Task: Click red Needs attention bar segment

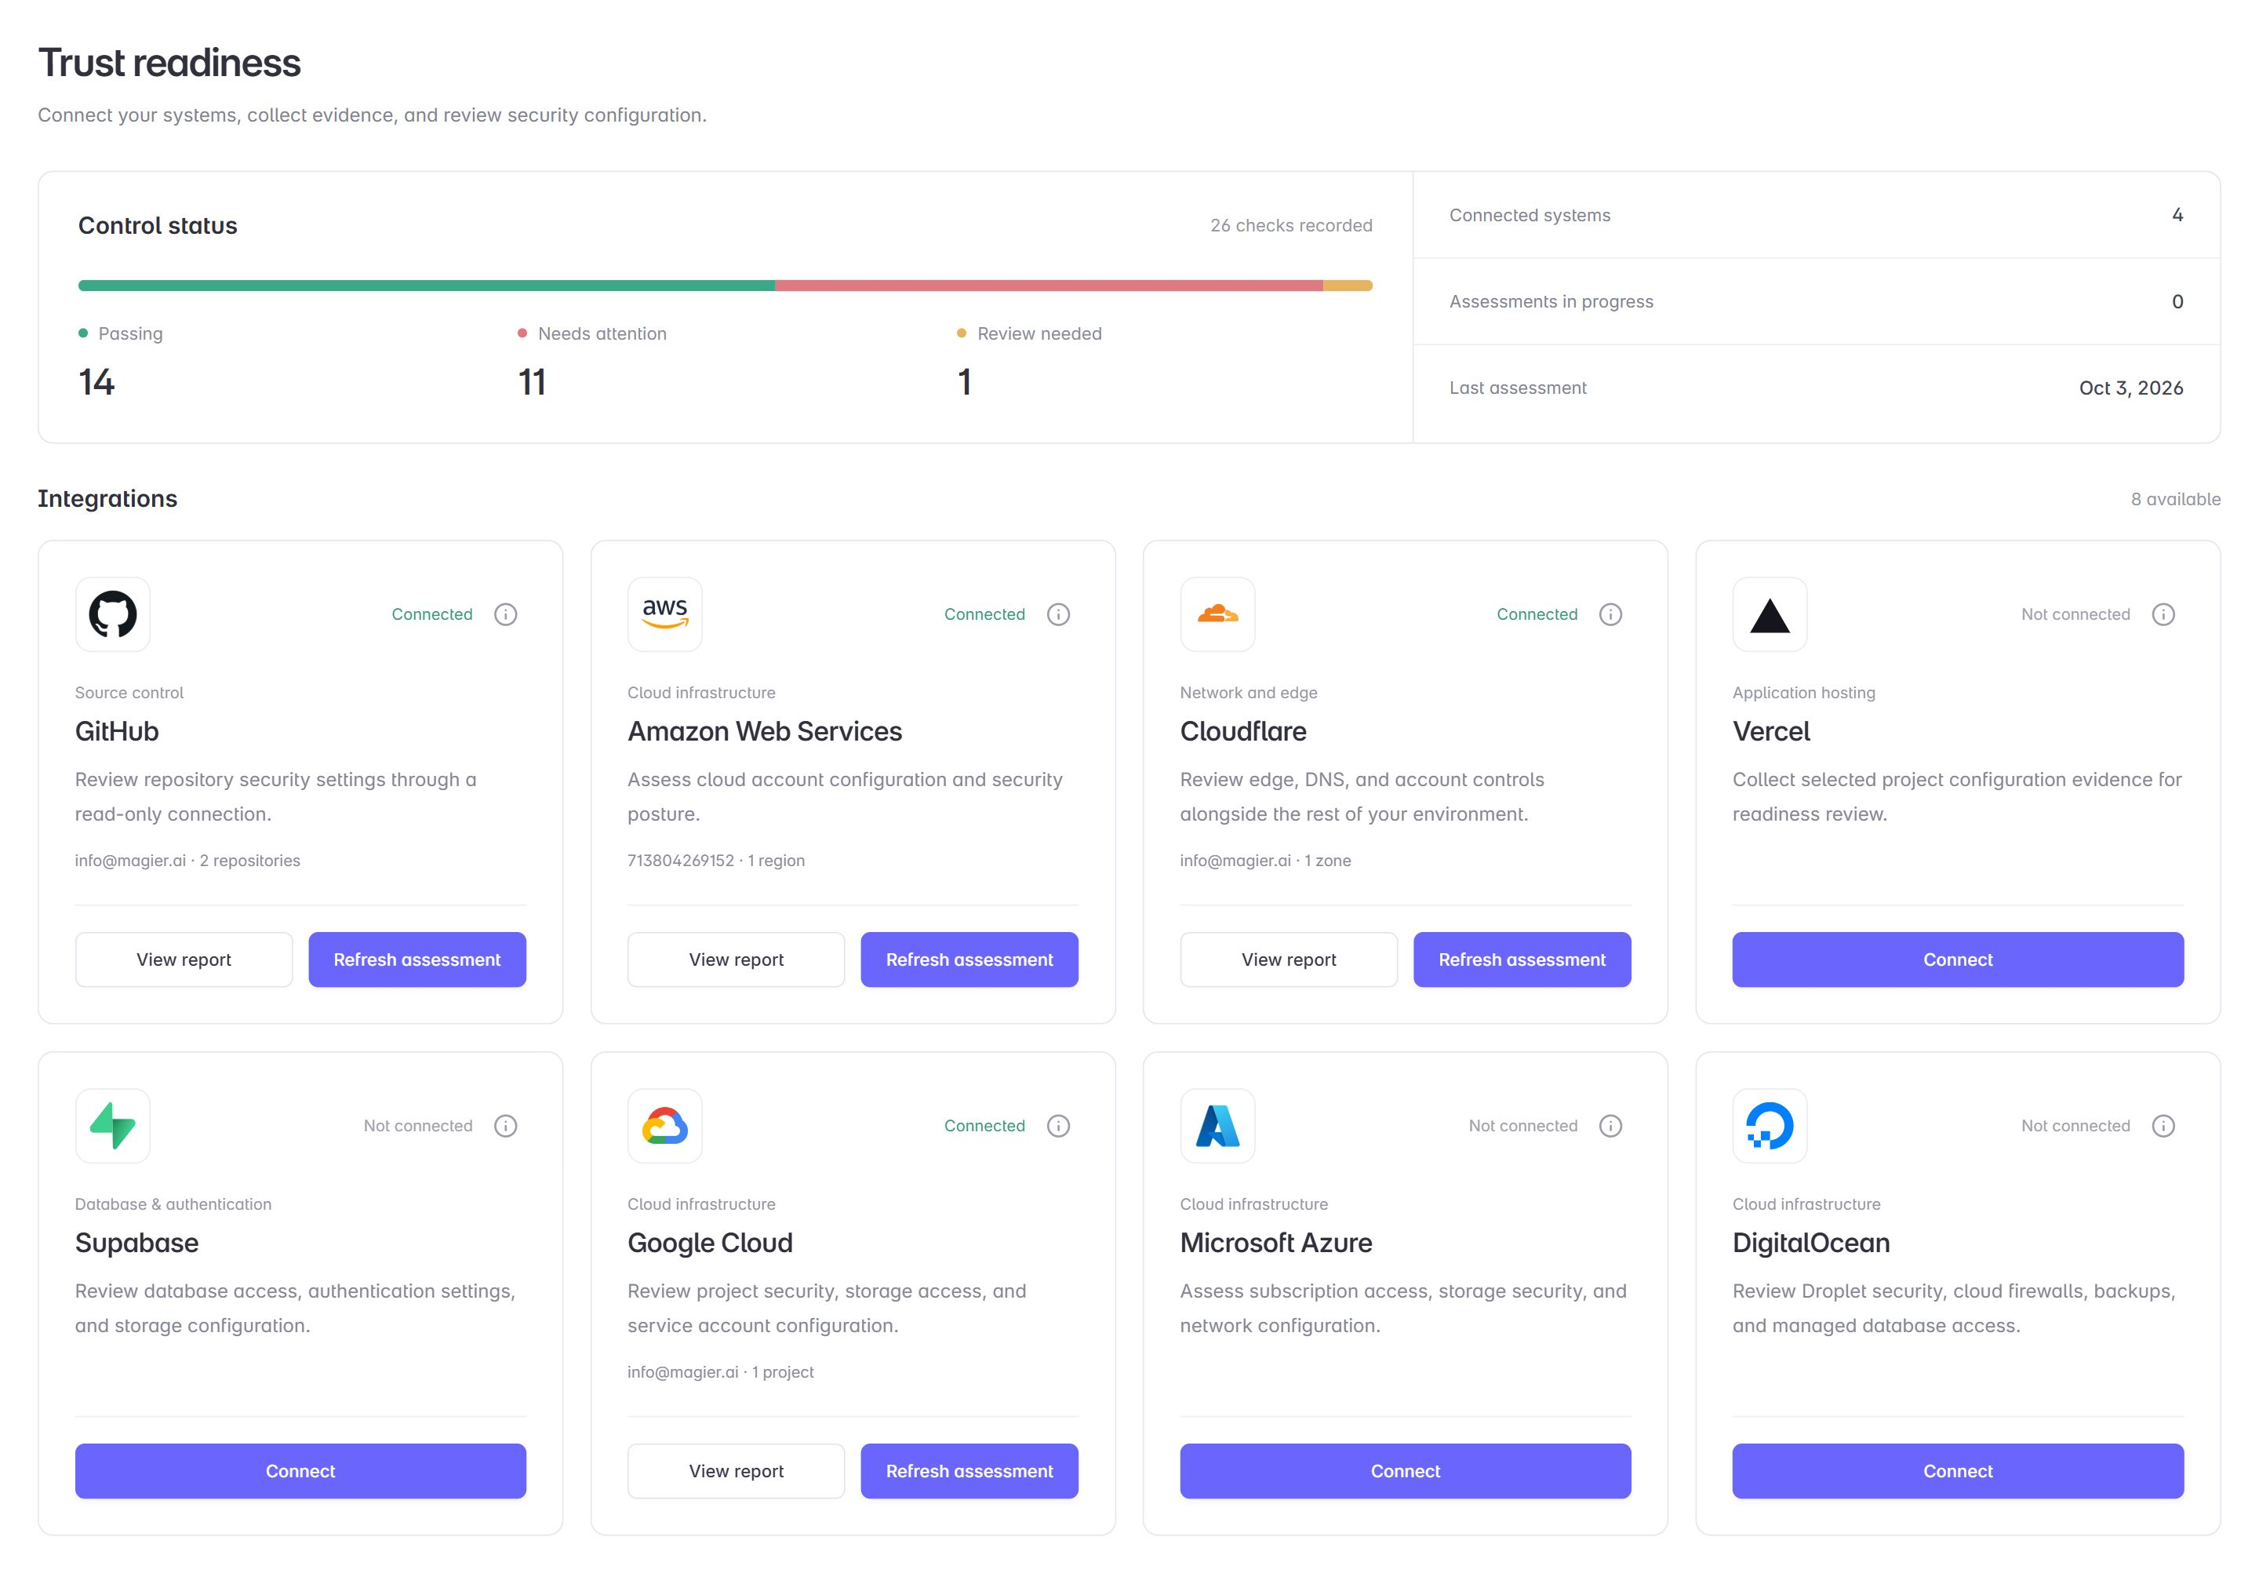Action: tap(1049, 286)
